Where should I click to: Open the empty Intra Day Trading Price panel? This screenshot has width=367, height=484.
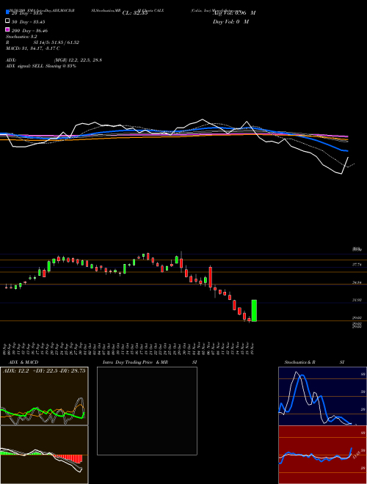(x=147, y=411)
